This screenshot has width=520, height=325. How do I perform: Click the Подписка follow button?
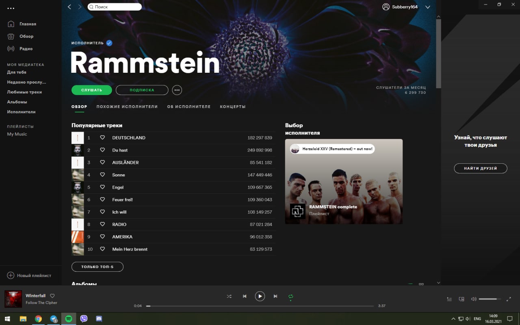[142, 90]
